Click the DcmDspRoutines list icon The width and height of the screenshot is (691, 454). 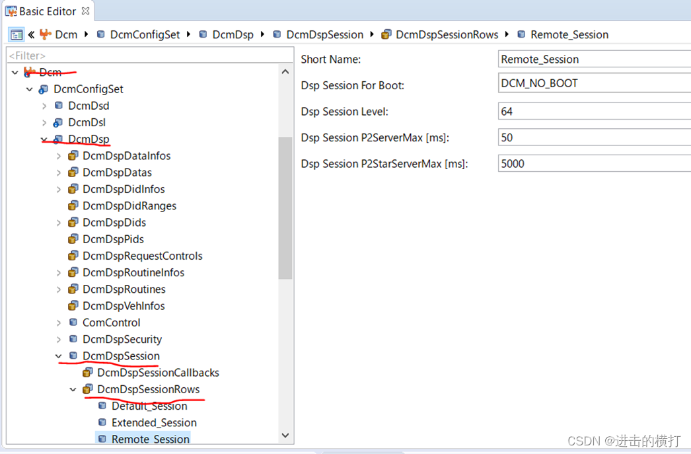[x=73, y=289]
